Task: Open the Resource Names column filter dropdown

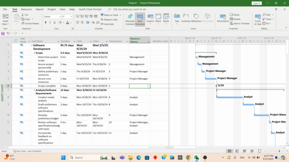Action: pos(149,41)
